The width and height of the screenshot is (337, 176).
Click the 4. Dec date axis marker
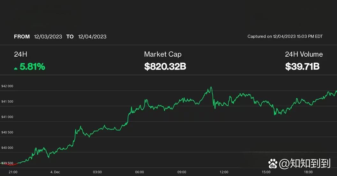coord(55,172)
